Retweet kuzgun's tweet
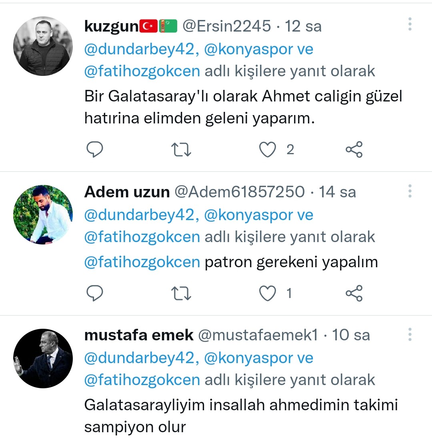Viewport: 432px width, 445px height. pyautogui.click(x=181, y=149)
